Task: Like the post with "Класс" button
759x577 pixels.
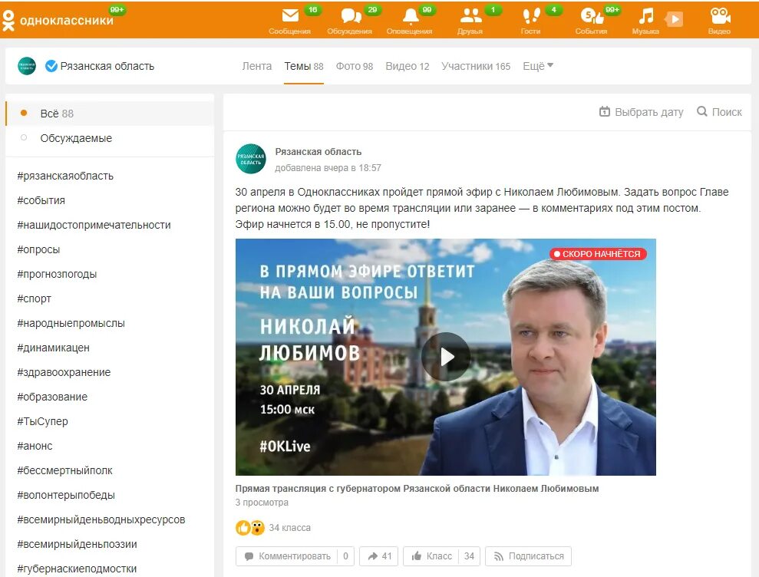Action: click(x=432, y=556)
